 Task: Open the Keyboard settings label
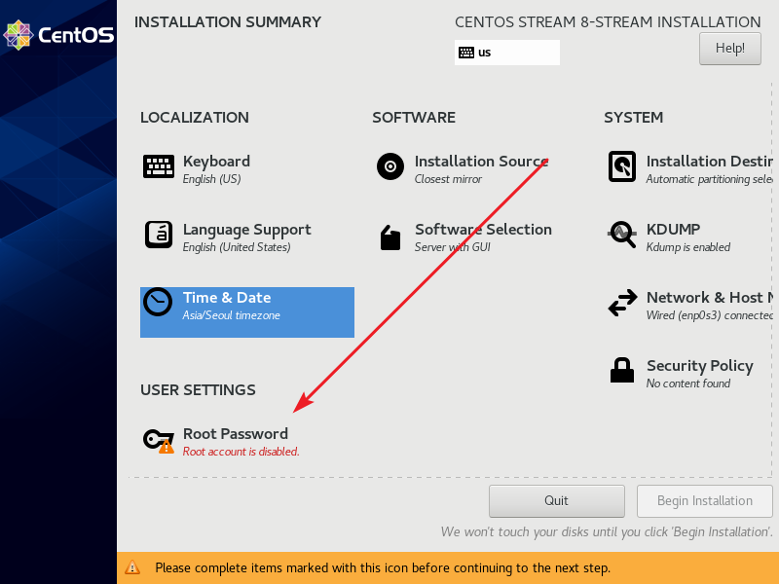[x=216, y=162]
